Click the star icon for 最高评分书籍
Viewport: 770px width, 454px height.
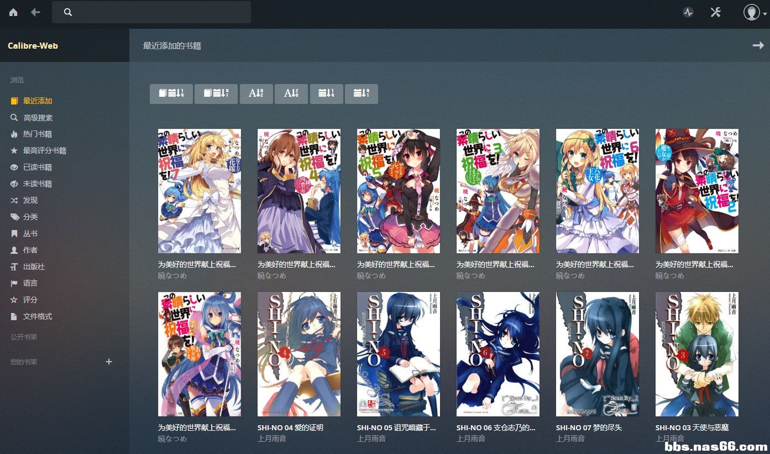pos(14,150)
